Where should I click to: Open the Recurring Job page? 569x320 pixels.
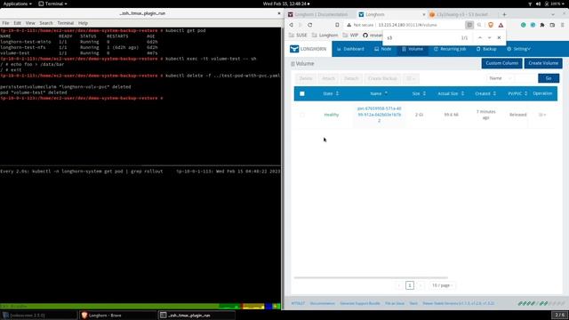tap(450, 49)
